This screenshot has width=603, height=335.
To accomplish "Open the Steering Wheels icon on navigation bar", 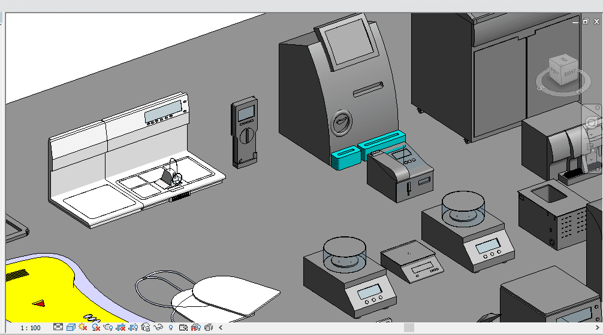I will 592,123.
